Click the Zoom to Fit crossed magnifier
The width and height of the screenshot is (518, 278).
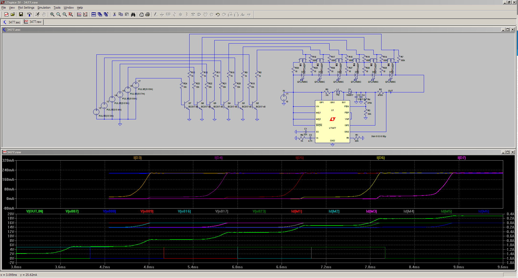tap(71, 15)
